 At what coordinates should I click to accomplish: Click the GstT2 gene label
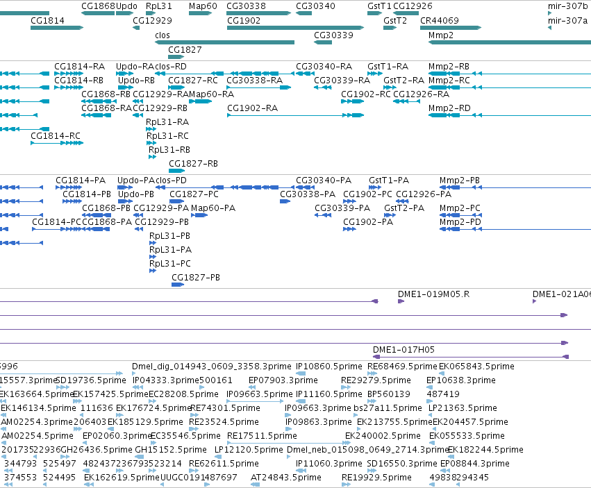click(395, 21)
